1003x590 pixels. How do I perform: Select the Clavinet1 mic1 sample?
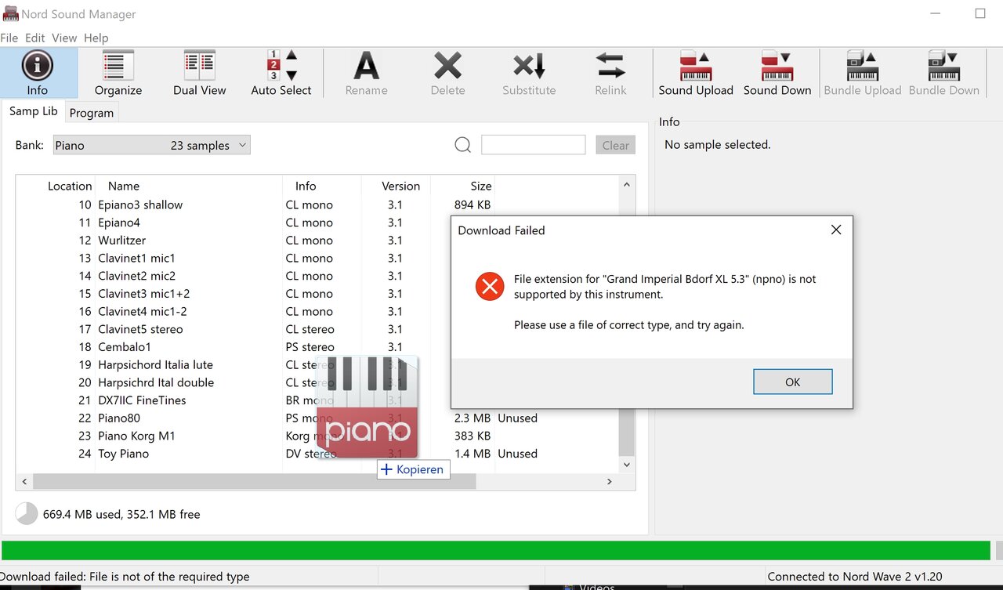click(136, 258)
